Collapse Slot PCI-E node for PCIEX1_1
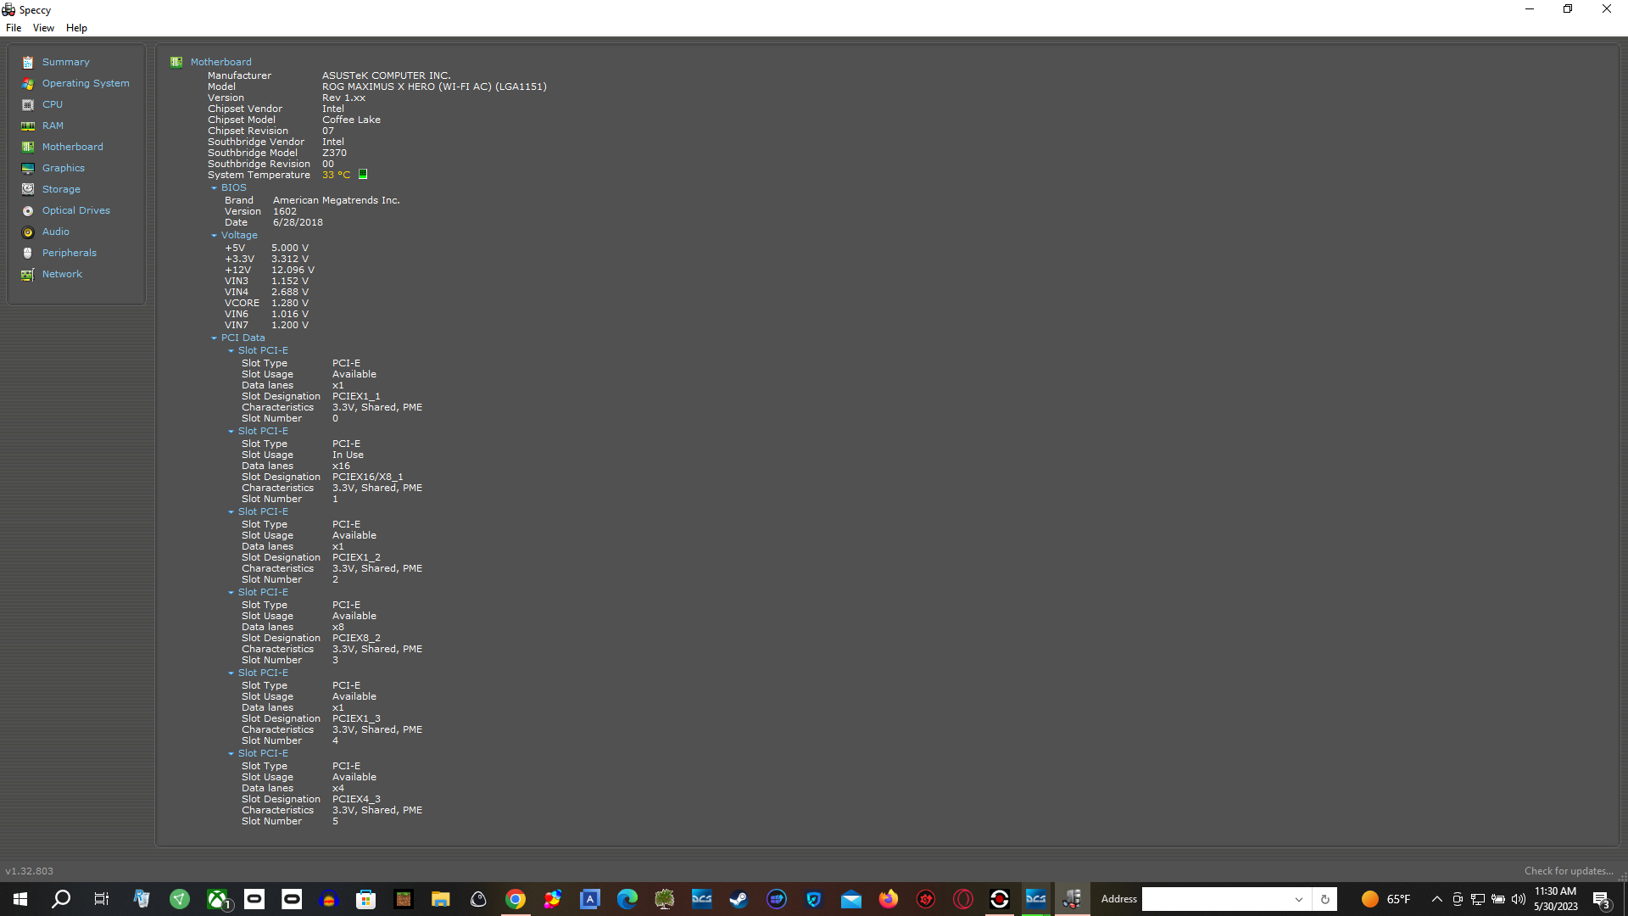Screen dimensions: 1628x916 coord(231,351)
